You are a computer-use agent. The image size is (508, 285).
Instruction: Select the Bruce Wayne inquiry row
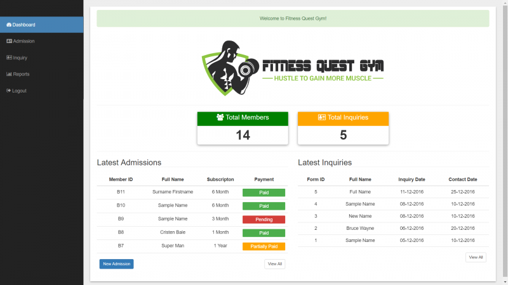[360, 228]
